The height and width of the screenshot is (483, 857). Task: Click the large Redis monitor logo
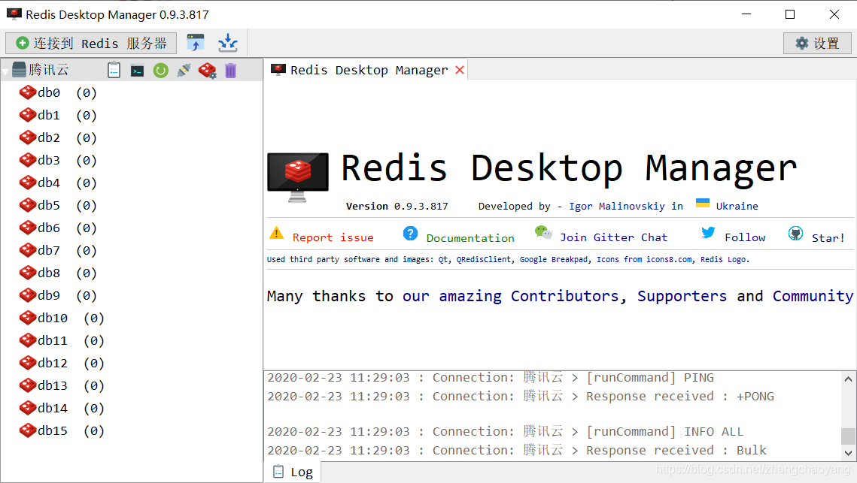click(298, 177)
